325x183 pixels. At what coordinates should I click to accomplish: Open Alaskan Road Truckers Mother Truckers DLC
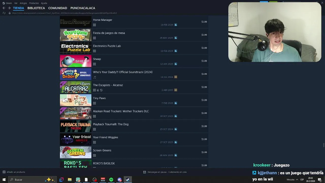tap(121, 111)
